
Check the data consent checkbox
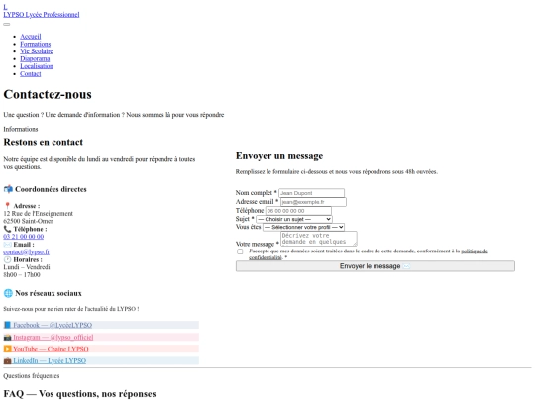pos(240,251)
